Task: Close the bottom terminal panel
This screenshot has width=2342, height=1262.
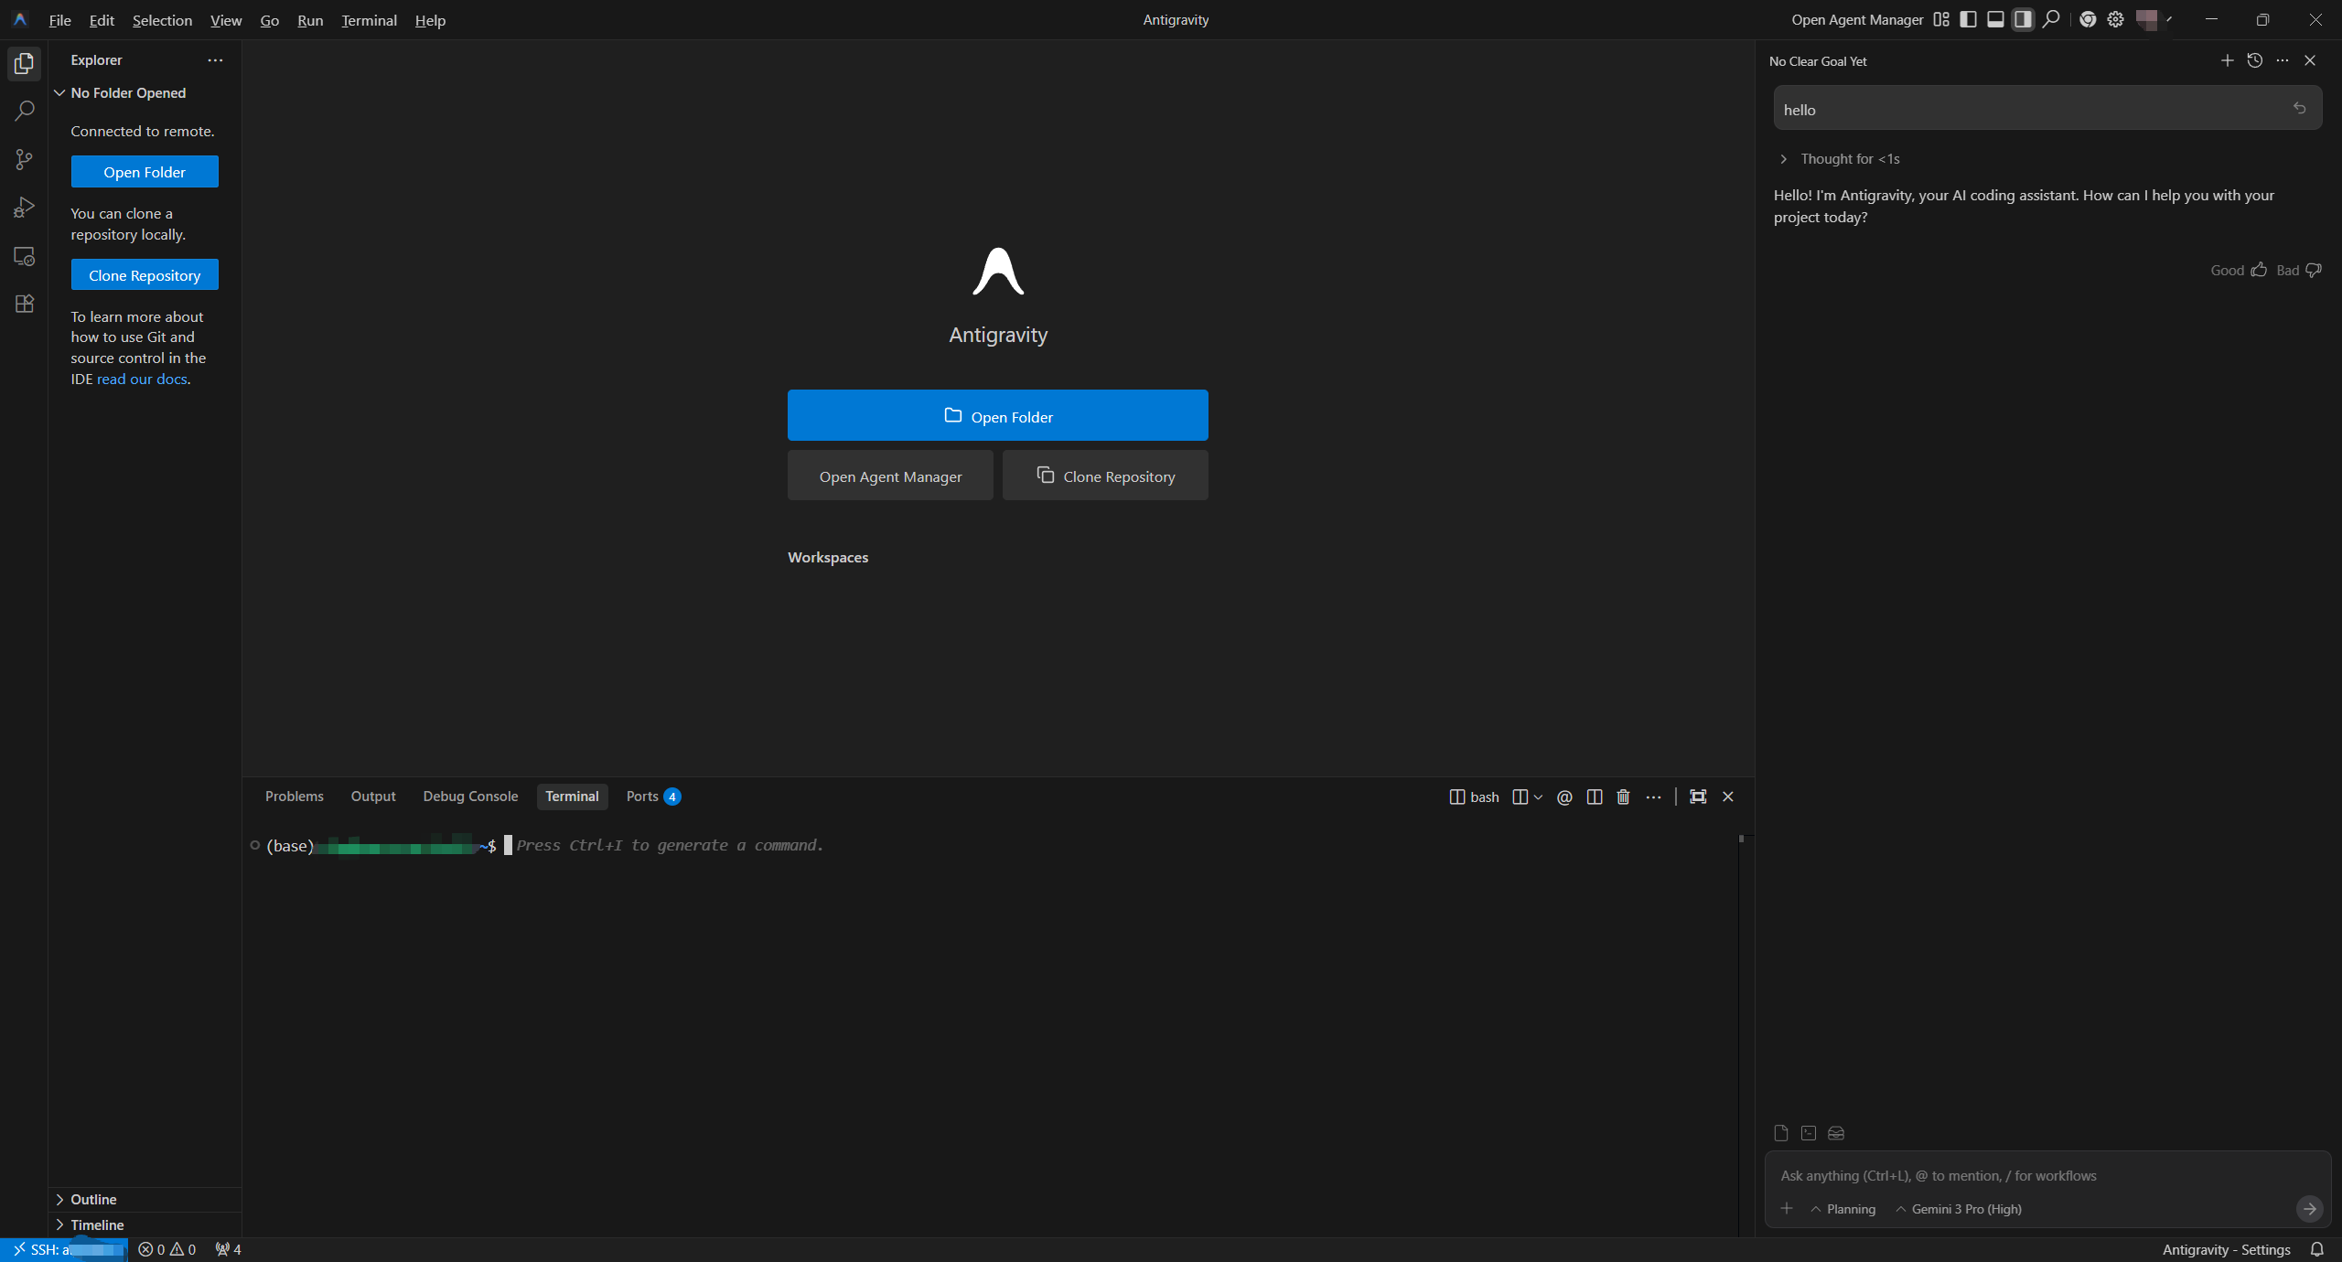Action: pyautogui.click(x=1728, y=797)
